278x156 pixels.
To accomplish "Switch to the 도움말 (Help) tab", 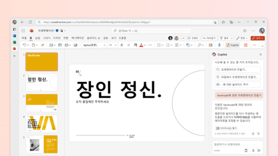I will [x=123, y=38].
